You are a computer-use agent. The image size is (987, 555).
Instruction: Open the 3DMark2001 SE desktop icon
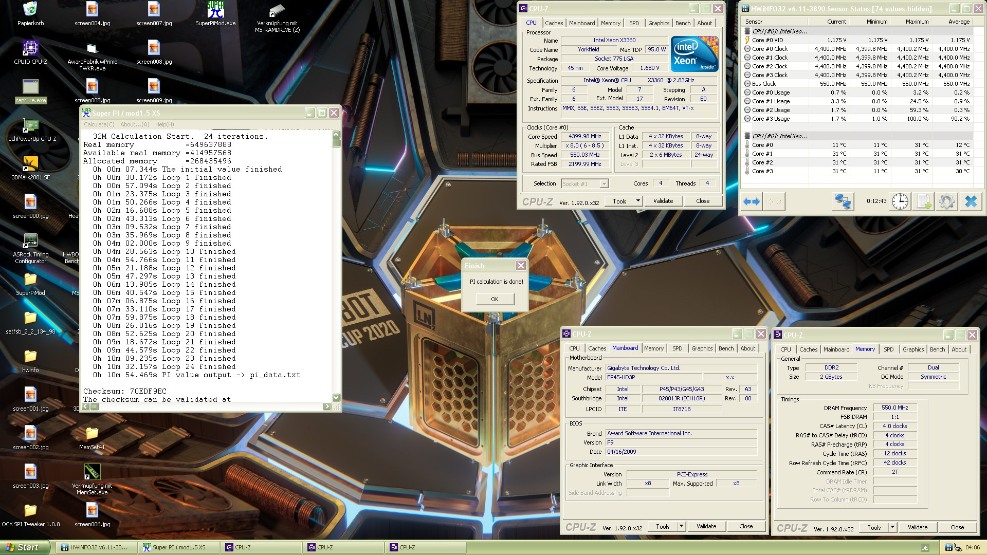coord(30,163)
